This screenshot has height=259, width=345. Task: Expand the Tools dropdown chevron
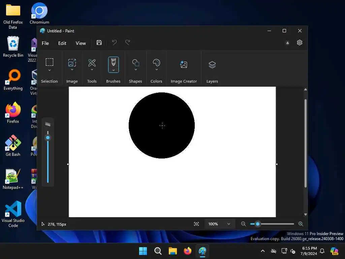coord(92,69)
